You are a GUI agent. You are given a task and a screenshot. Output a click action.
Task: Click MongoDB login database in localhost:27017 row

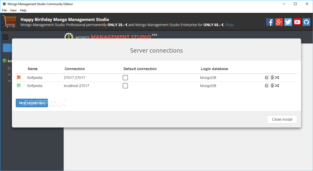208,86
